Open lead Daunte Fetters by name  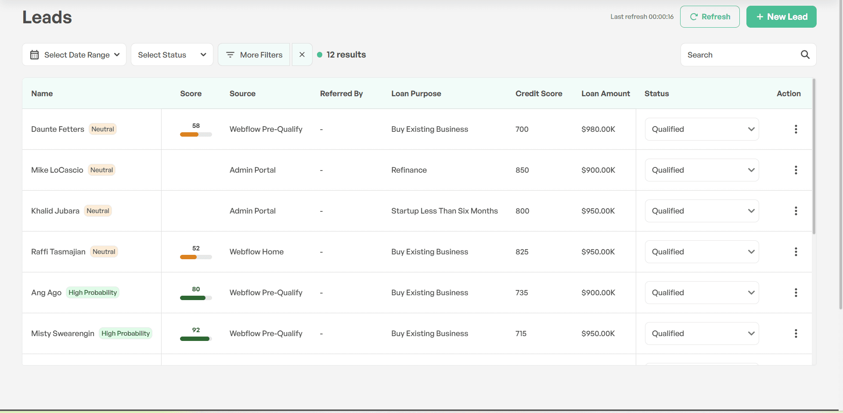point(58,129)
